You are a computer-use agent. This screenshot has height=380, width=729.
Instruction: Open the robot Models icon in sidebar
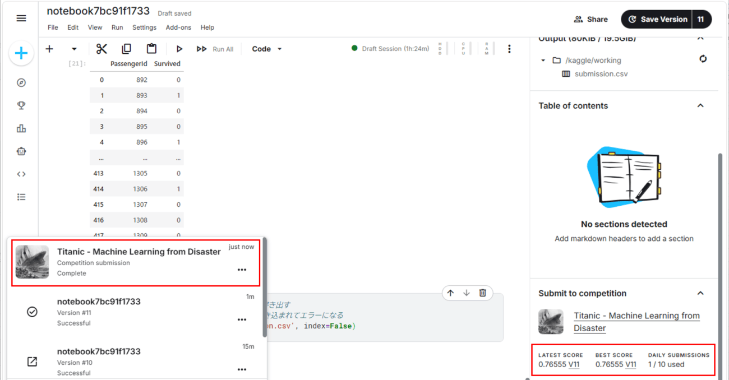tap(21, 151)
